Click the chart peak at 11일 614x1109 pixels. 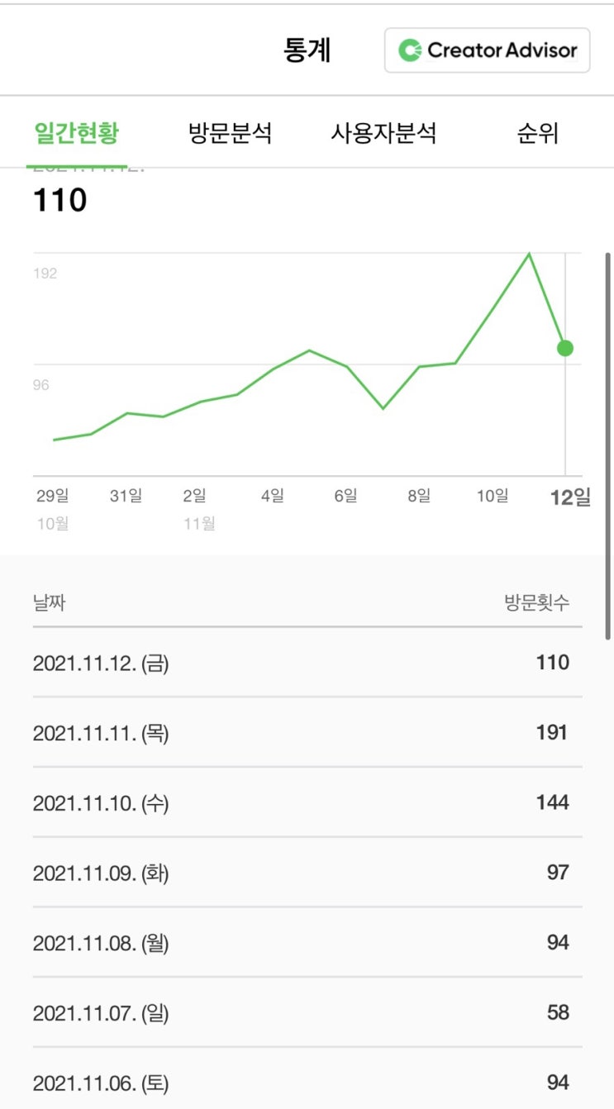click(529, 254)
